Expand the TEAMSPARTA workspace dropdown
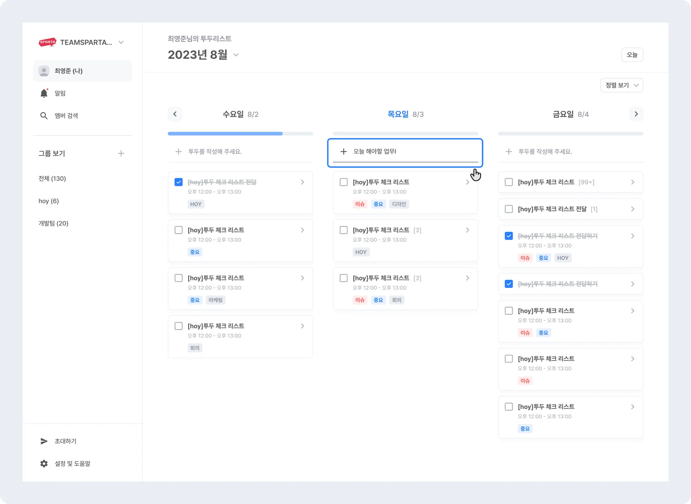This screenshot has height=504, width=691. (x=121, y=42)
